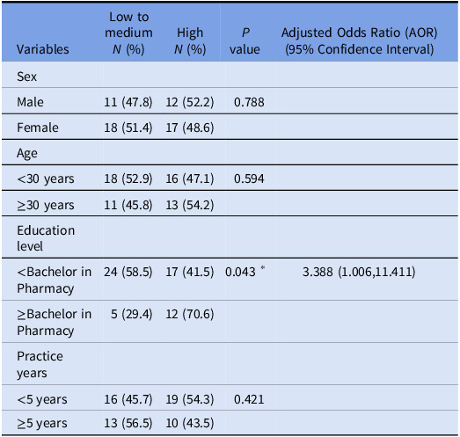Select the 'Education level' category label
Image resolution: width=460 pixels, height=437 pixels.
[46, 238]
